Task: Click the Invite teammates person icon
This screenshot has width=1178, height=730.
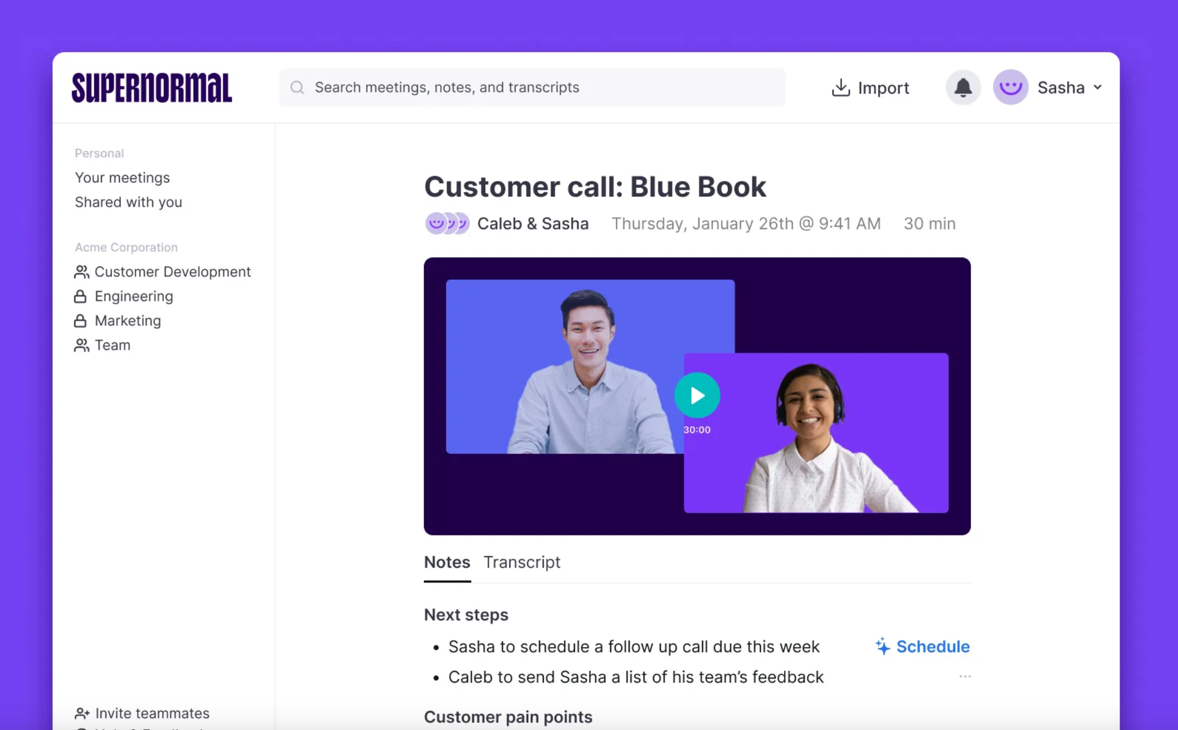Action: point(81,713)
